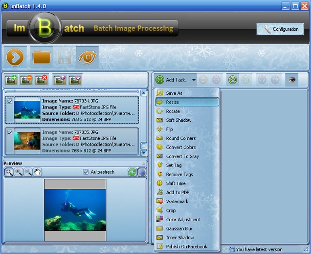Select Watermark in the task list

pos(177,201)
